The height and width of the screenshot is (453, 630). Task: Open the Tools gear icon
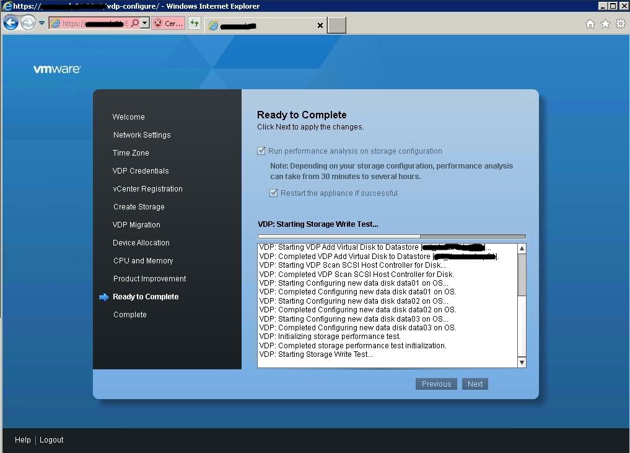point(621,24)
